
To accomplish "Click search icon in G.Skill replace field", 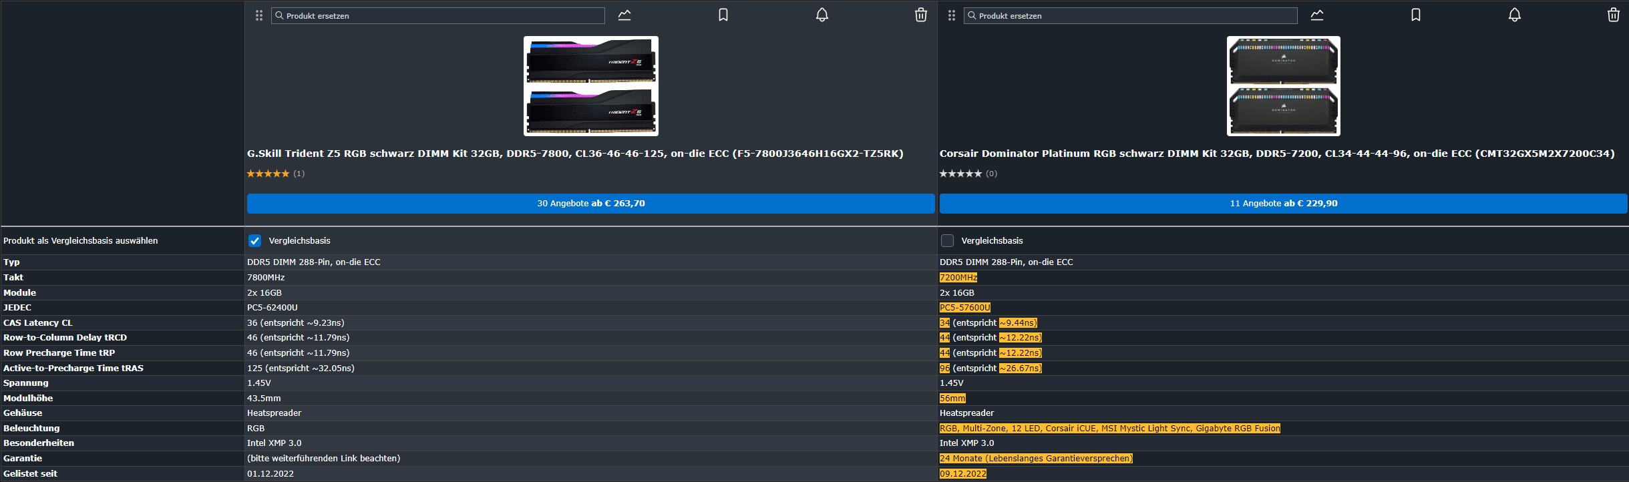I will click(280, 15).
